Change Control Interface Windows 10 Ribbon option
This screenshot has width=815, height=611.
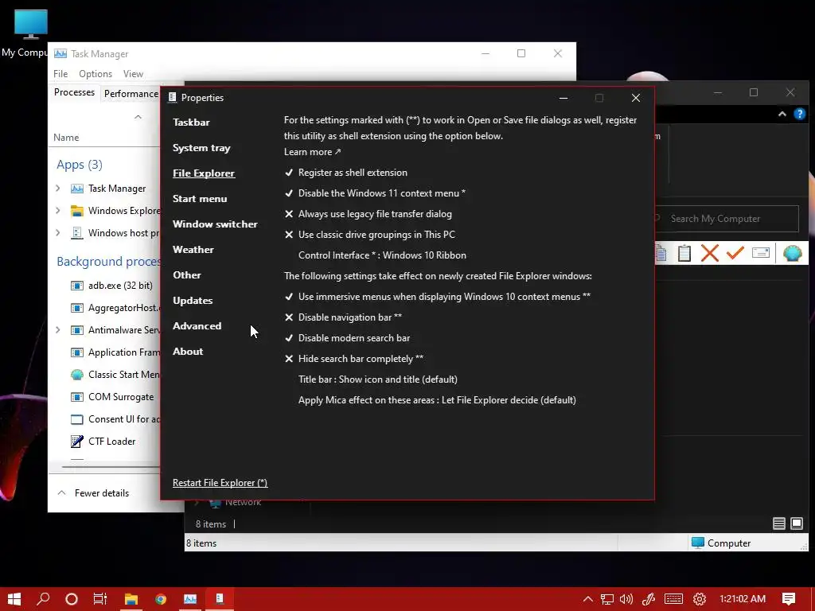[x=382, y=255]
